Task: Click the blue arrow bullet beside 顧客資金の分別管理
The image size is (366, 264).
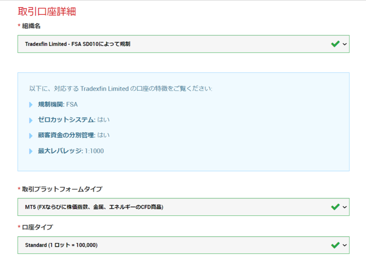Action: (31, 136)
